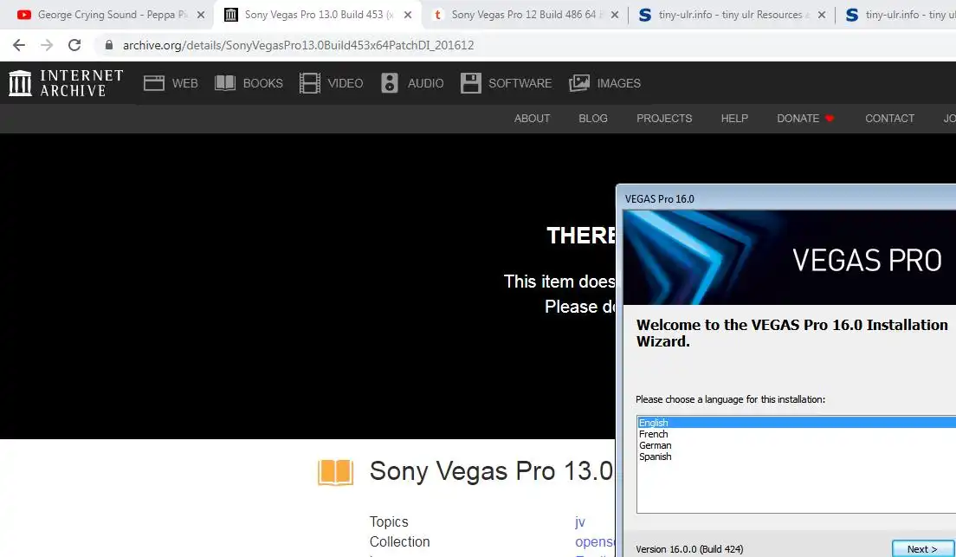Open the DONATE link
The image size is (956, 557).
pos(798,119)
